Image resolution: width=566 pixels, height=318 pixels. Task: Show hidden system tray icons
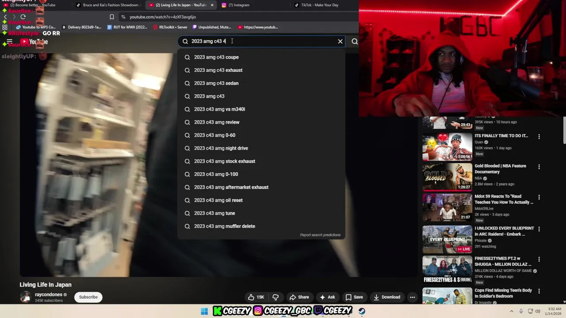coord(512,311)
